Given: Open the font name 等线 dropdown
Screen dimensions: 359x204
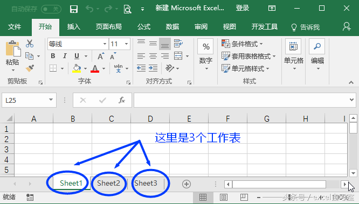Looking at the screenshot, I should pos(105,44).
